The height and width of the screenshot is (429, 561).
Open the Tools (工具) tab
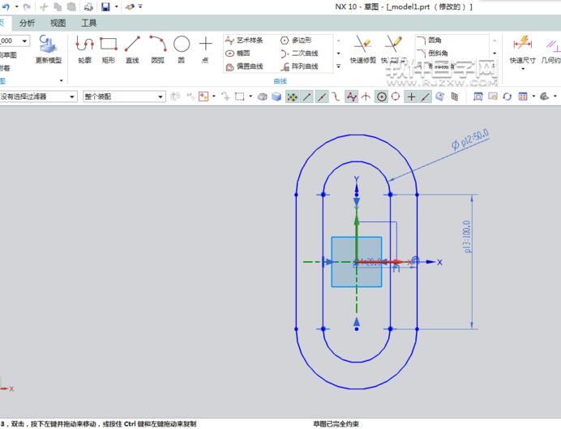pyautogui.click(x=88, y=24)
